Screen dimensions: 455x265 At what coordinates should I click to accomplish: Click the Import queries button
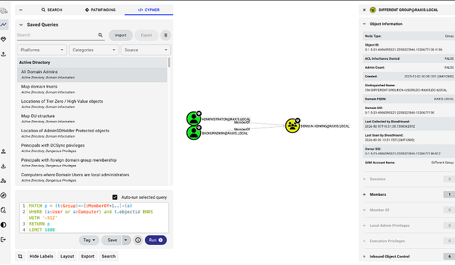[x=121, y=35]
